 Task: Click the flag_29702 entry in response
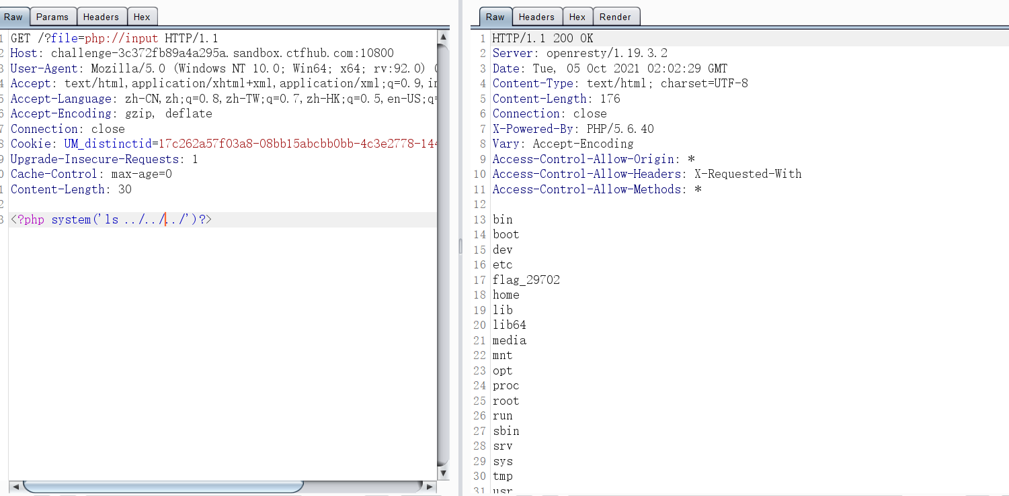coord(526,280)
